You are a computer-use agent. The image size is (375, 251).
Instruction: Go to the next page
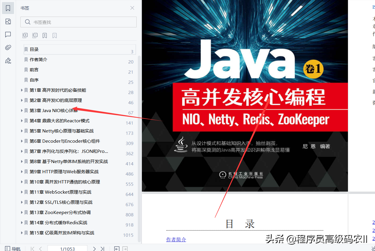click(94, 249)
